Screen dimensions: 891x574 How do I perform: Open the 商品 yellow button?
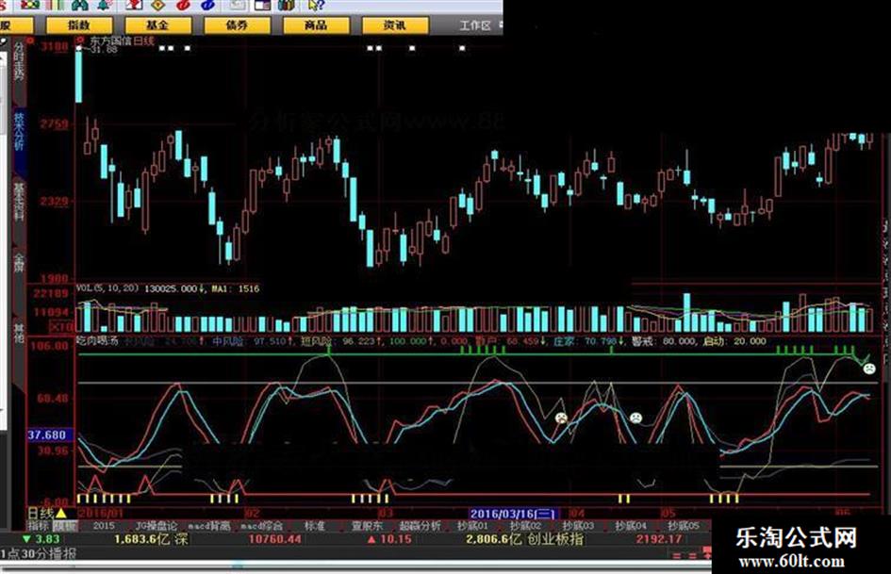pos(315,25)
